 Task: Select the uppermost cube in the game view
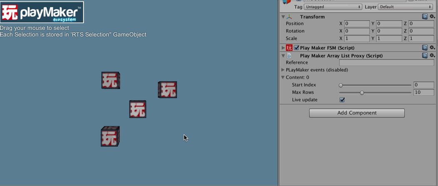[111, 81]
